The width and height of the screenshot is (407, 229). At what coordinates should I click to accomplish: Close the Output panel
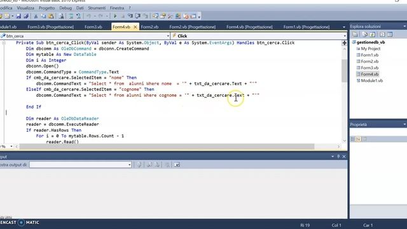pyautogui.click(x=344, y=156)
